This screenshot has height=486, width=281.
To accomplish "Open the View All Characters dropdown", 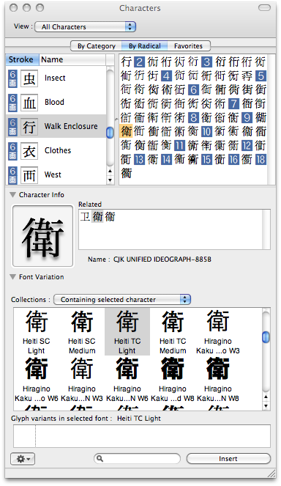I will click(x=86, y=26).
